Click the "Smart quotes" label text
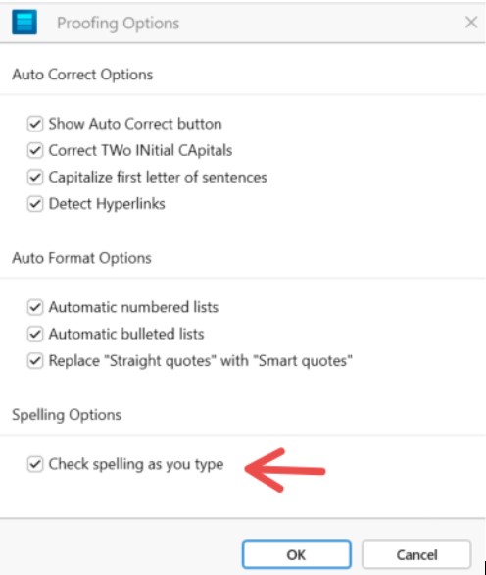 (303, 361)
